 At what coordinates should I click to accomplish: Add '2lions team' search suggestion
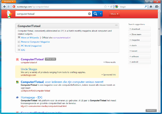point(139,34)
